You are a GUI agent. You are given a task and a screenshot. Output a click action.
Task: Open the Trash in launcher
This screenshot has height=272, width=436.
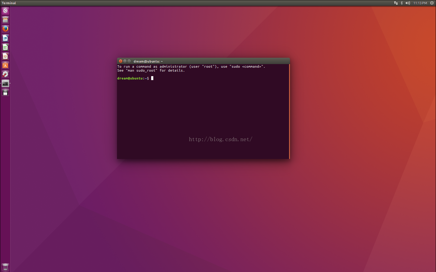pos(5,267)
